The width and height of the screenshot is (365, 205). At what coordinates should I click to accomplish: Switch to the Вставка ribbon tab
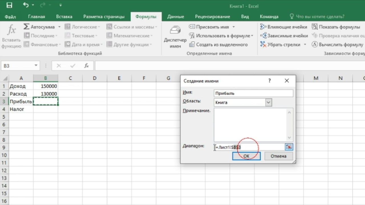tap(64, 17)
